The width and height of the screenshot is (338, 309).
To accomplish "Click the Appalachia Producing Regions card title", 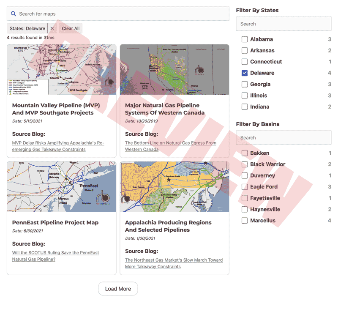I will coord(168,226).
